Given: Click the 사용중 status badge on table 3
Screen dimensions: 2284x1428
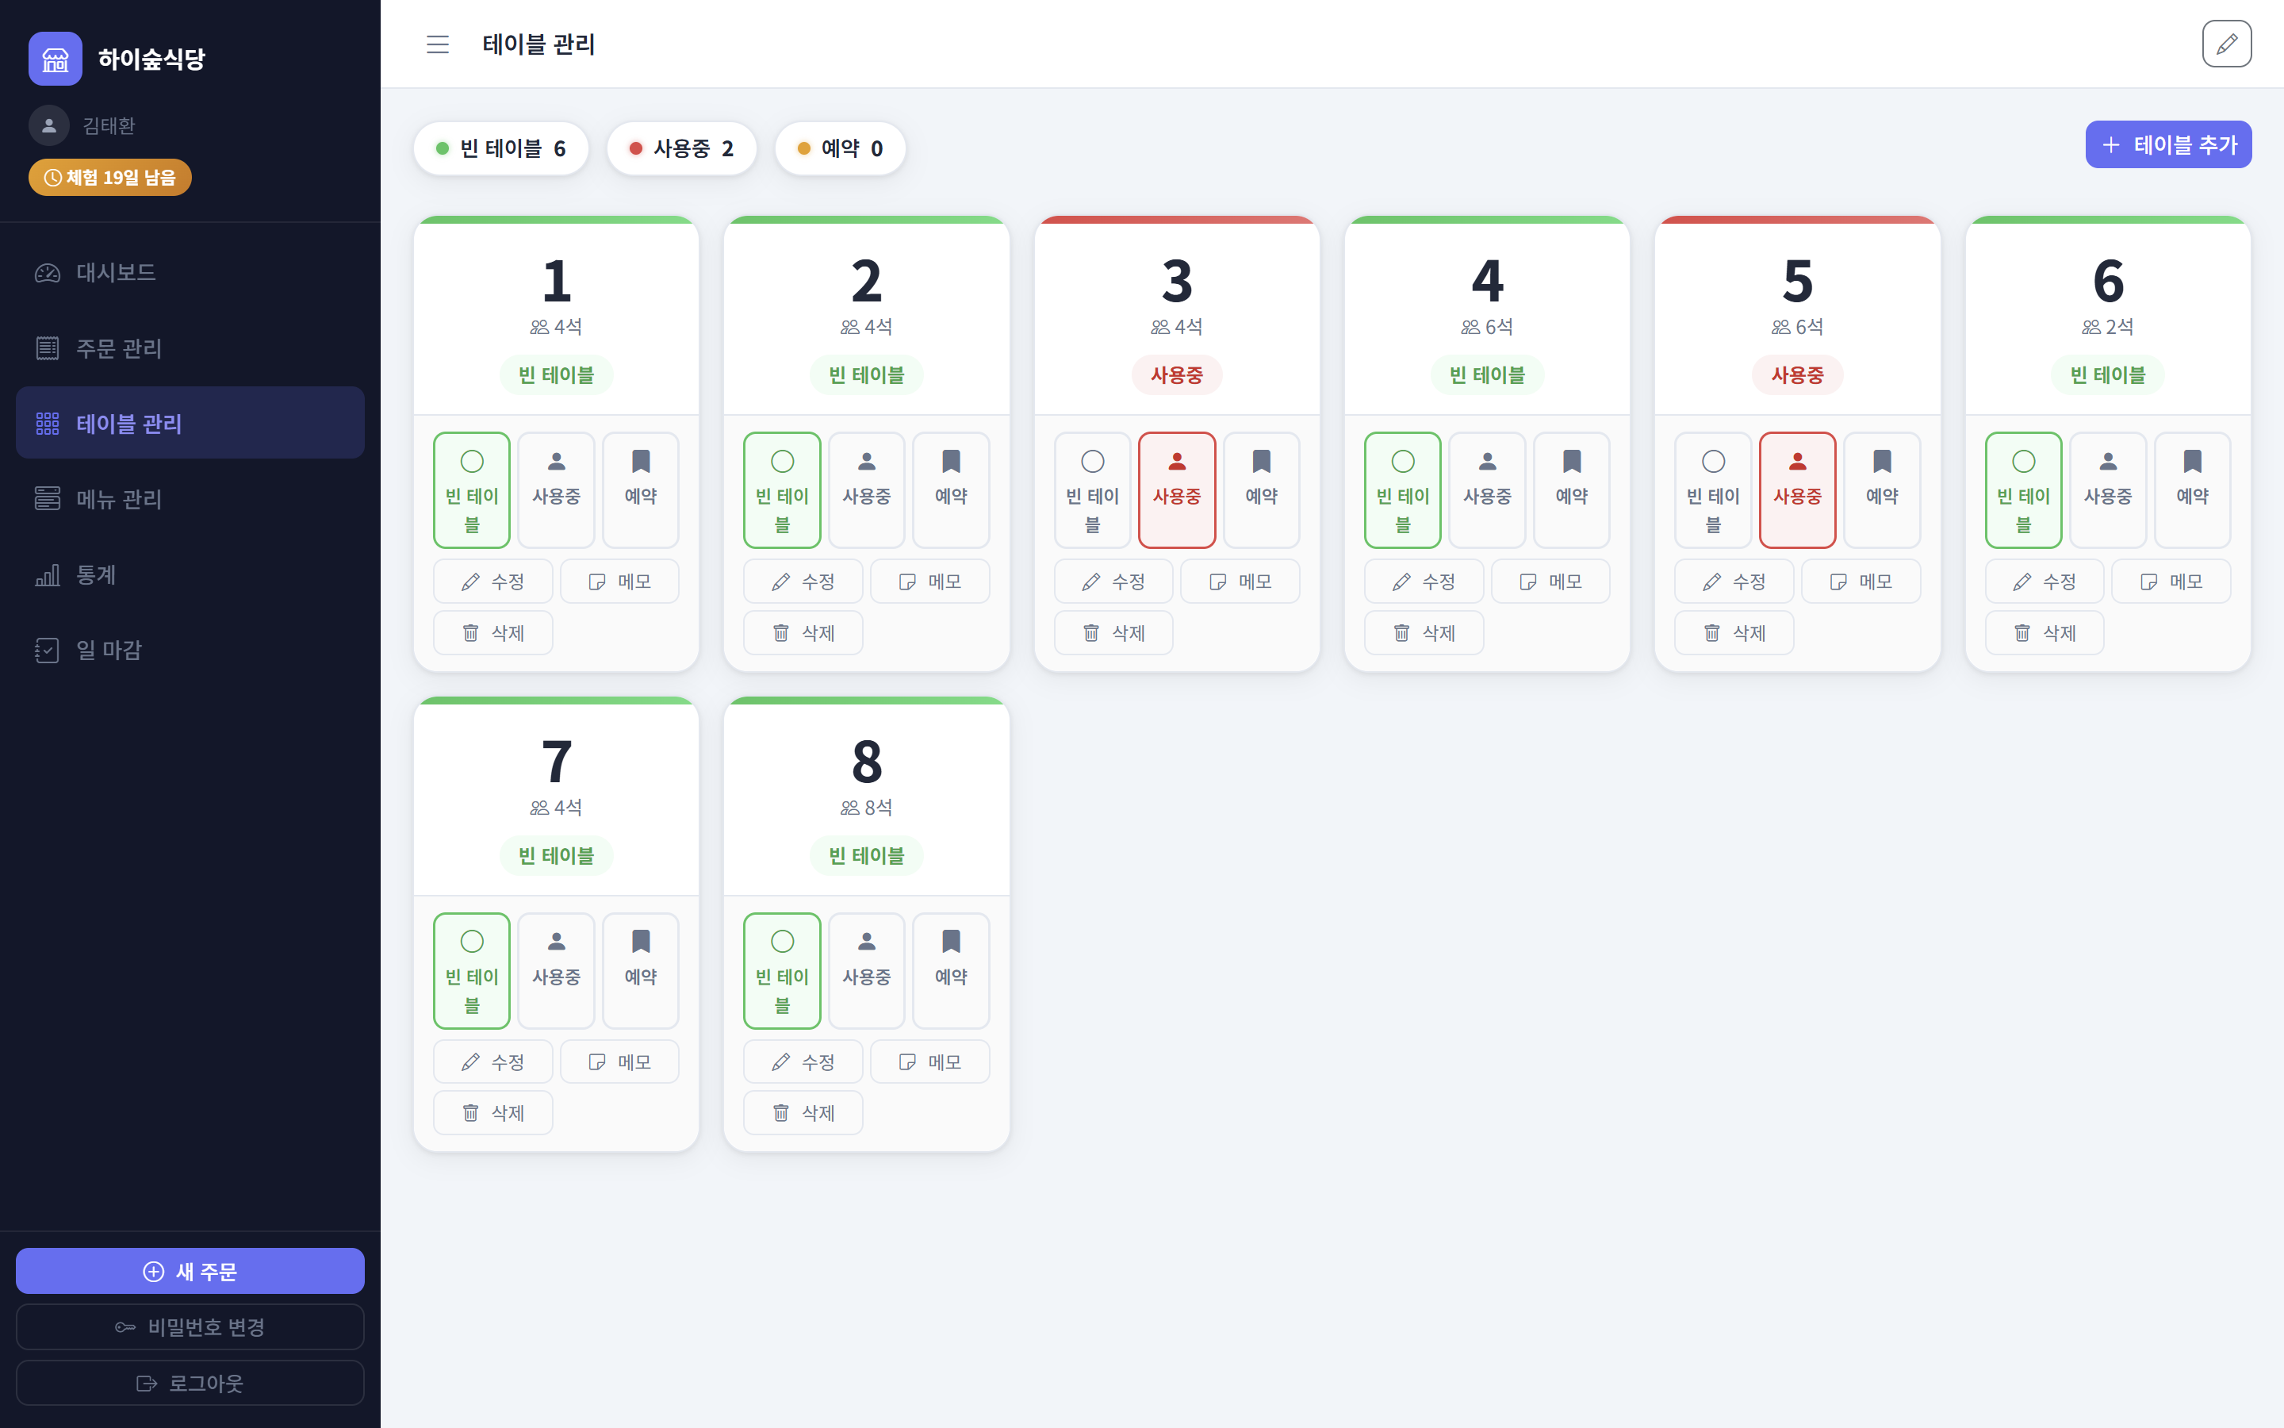Looking at the screenshot, I should click(1177, 375).
